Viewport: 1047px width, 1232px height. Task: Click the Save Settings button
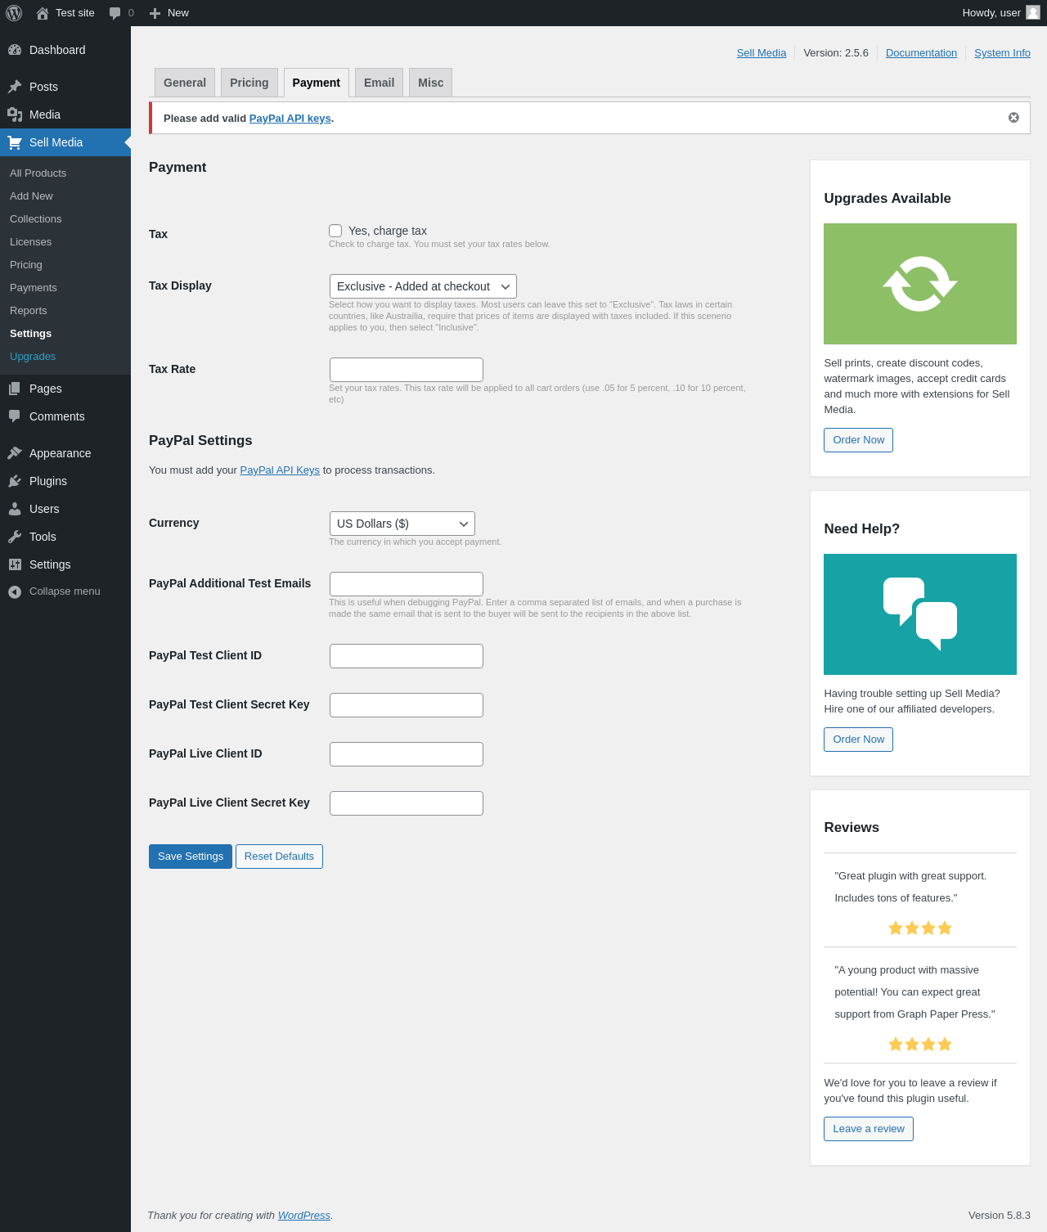pyautogui.click(x=191, y=857)
